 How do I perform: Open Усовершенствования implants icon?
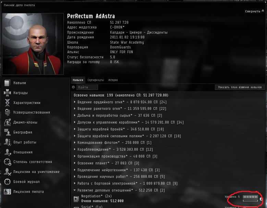click(x=7, y=112)
